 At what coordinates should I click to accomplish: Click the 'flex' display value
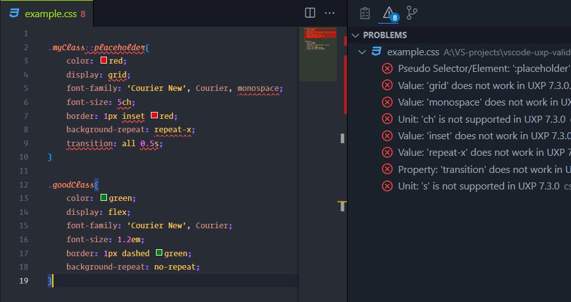tap(117, 212)
